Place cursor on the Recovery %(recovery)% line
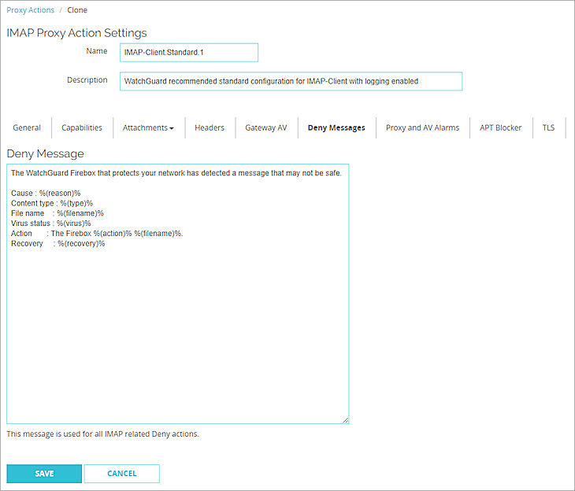 point(58,244)
